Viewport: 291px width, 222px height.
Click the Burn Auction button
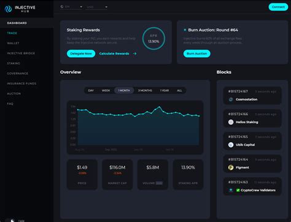pyautogui.click(x=197, y=54)
